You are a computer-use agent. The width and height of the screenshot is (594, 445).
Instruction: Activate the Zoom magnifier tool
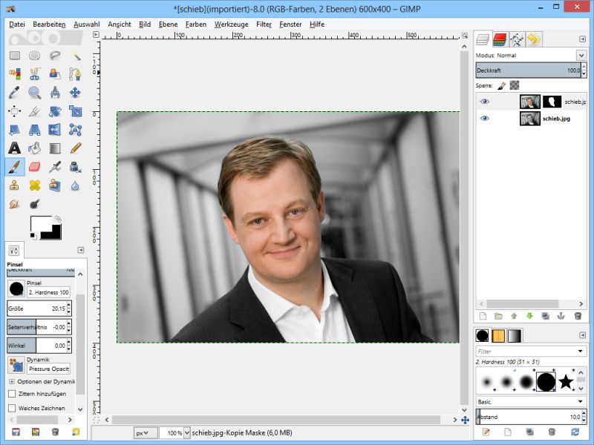click(x=34, y=92)
